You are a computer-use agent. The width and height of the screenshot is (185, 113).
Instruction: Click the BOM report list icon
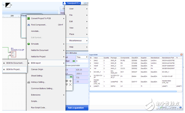29,63
